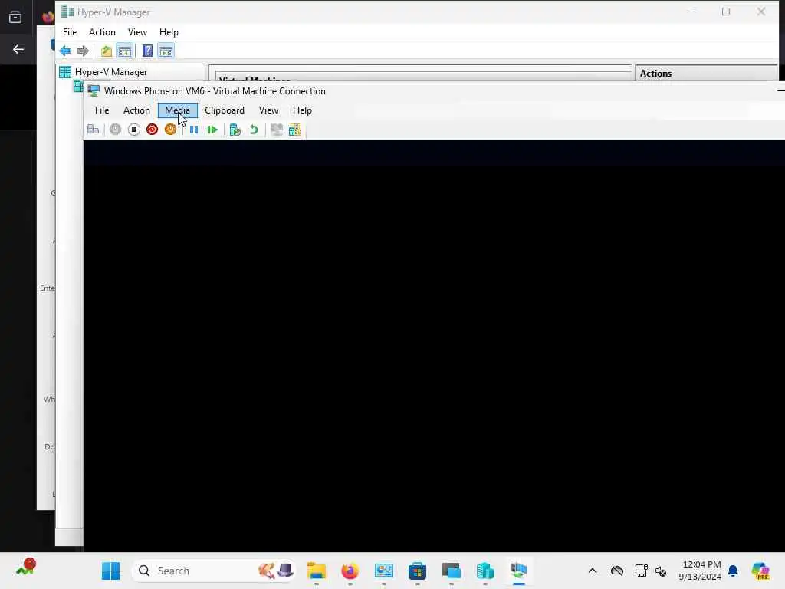Click the Checkpoint toolbar icon

[x=235, y=130]
